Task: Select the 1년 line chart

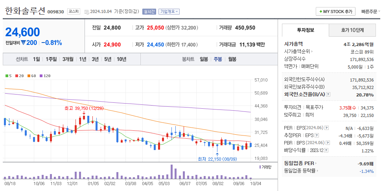Action: tap(83, 59)
